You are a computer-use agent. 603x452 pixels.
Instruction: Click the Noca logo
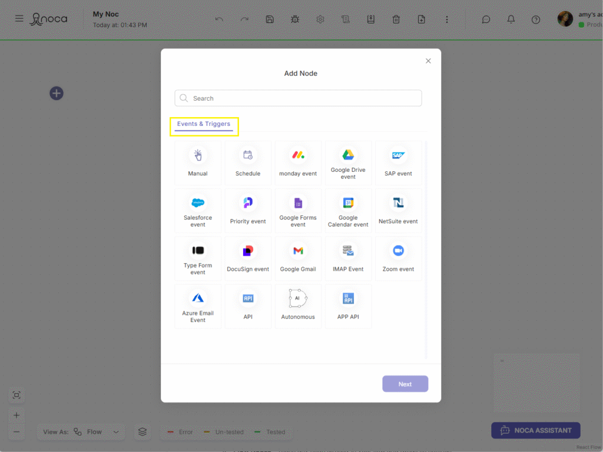48,19
